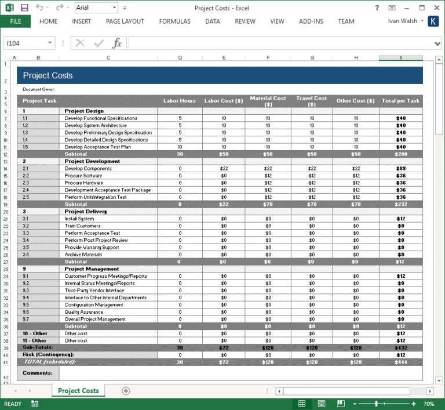Click the Comments cell
445x410 pixels.
pyautogui.click(x=38, y=373)
